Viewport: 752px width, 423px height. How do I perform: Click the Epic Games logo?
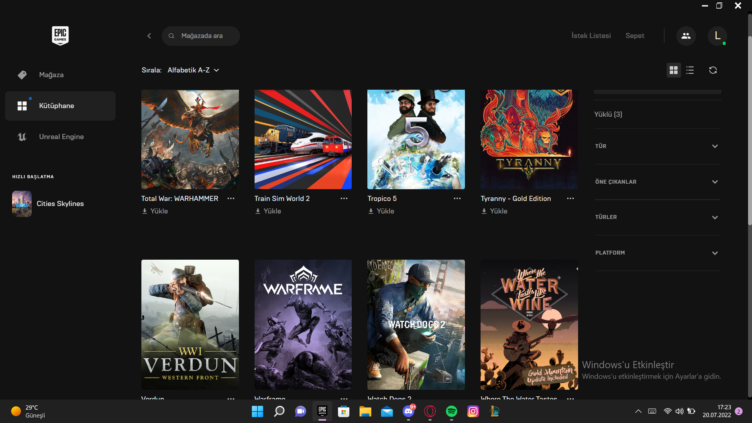(x=60, y=36)
